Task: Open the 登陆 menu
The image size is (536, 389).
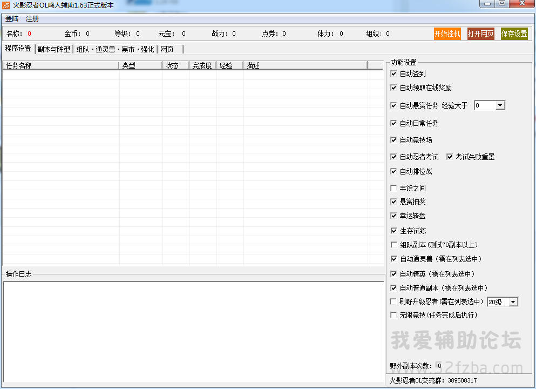Action: (x=12, y=18)
